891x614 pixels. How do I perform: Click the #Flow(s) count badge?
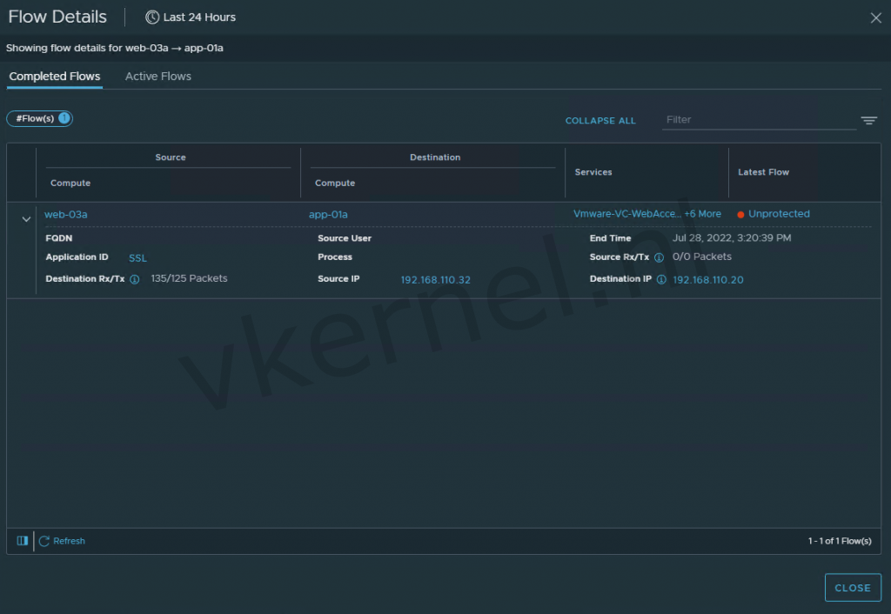[39, 118]
